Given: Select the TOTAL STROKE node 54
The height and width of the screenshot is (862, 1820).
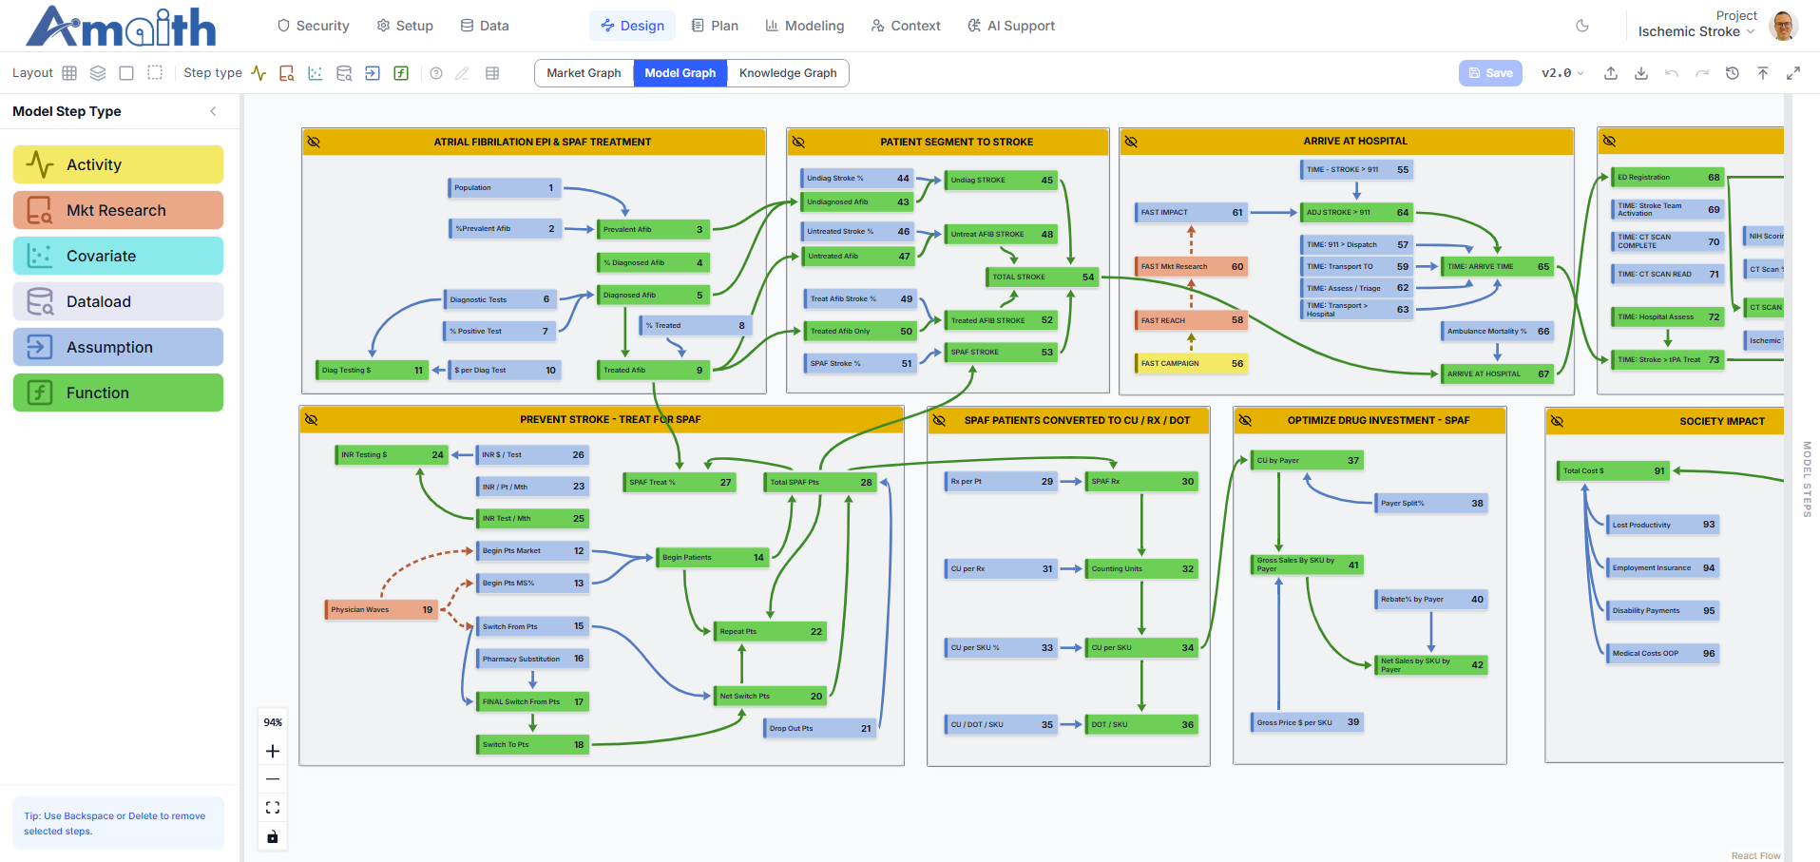Looking at the screenshot, I should tap(1043, 277).
